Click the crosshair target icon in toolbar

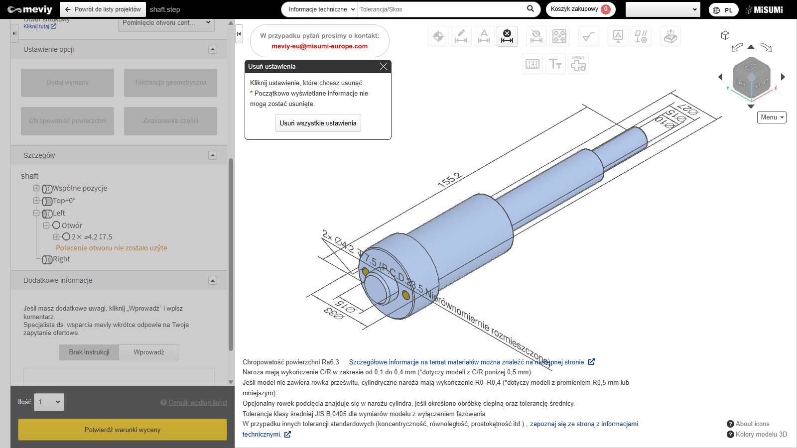438,36
